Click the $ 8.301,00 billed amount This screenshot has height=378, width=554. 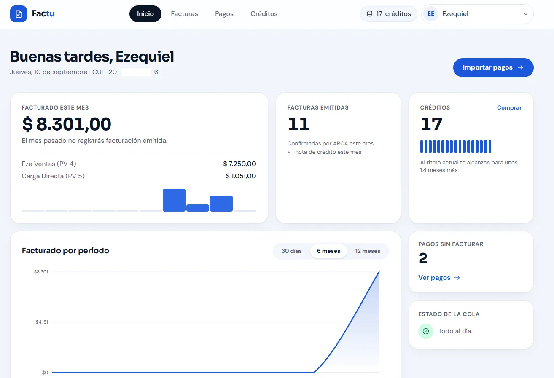coord(67,124)
